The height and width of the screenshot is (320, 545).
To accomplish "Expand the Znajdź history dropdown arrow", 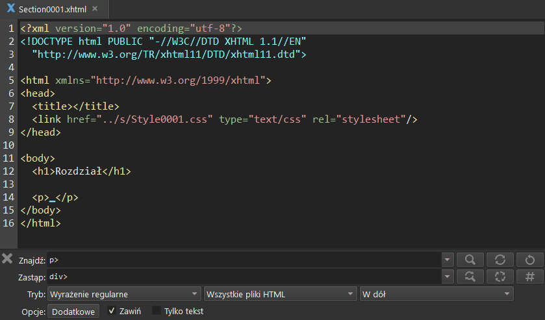I will click(x=447, y=260).
